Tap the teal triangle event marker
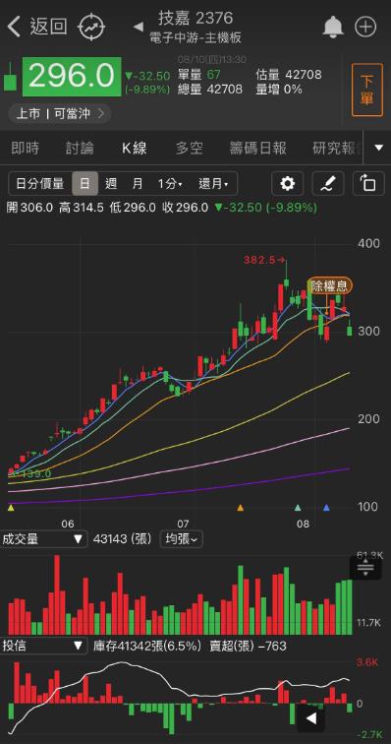Viewport: 391px width, 744px height. tap(298, 508)
